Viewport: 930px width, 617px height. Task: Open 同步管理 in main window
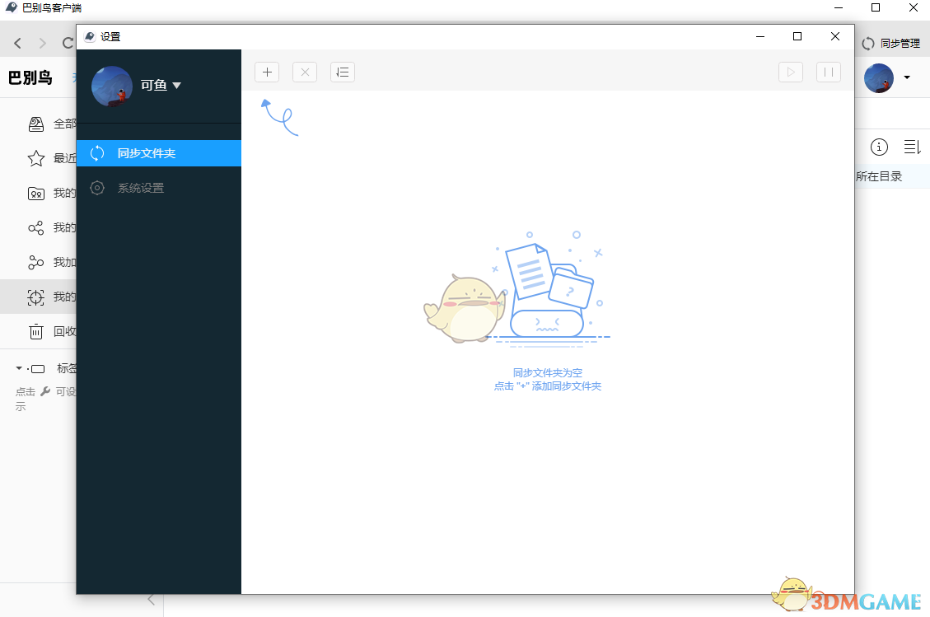tap(900, 44)
